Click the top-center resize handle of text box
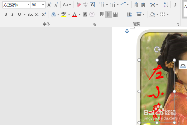187x125 pixels. click(157, 60)
